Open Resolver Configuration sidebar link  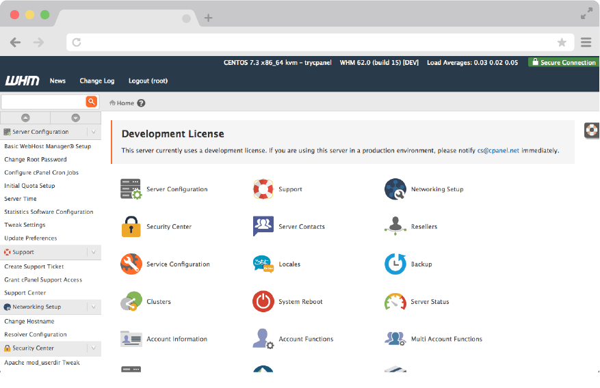tap(36, 335)
